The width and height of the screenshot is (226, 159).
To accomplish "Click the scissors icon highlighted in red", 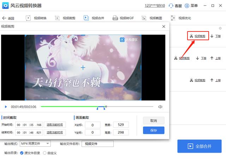I will [x=191, y=36].
